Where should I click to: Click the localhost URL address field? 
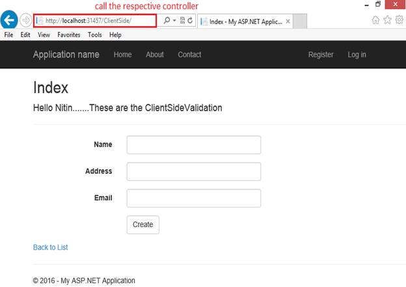(x=95, y=21)
